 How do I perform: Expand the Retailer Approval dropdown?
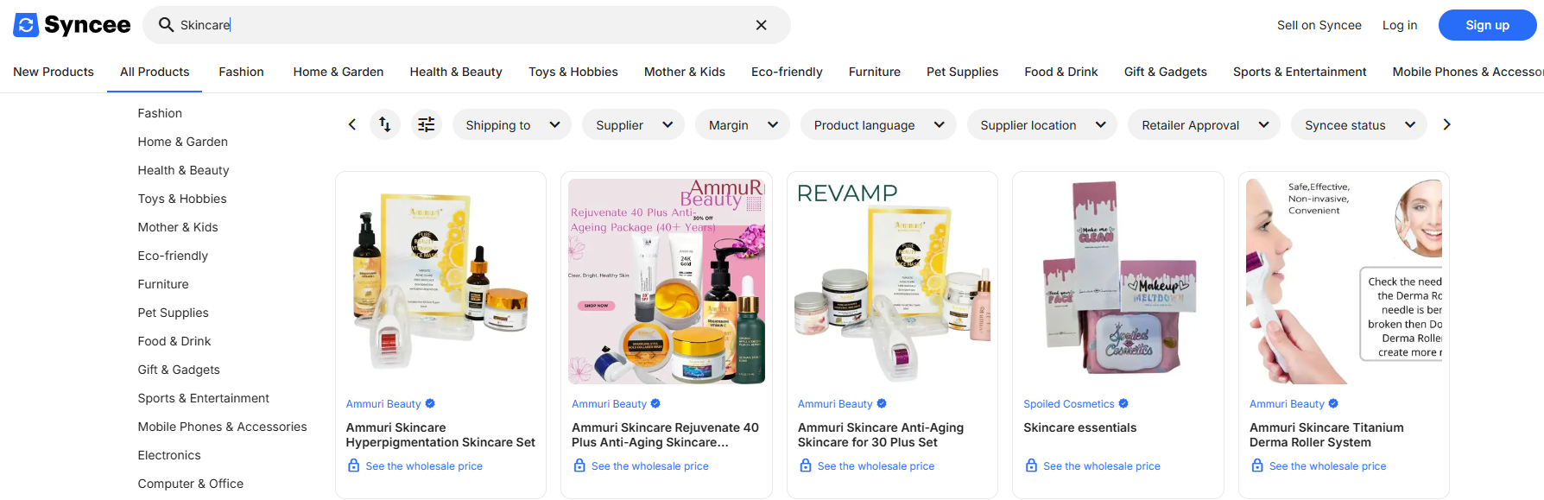(x=1204, y=125)
